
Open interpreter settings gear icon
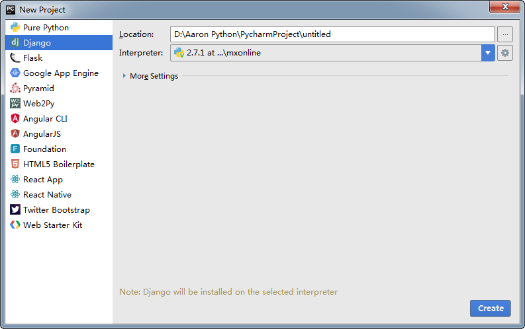pos(505,53)
